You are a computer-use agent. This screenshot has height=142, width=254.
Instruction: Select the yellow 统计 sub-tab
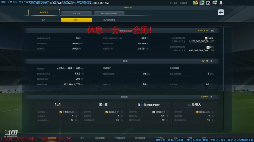tap(77, 20)
